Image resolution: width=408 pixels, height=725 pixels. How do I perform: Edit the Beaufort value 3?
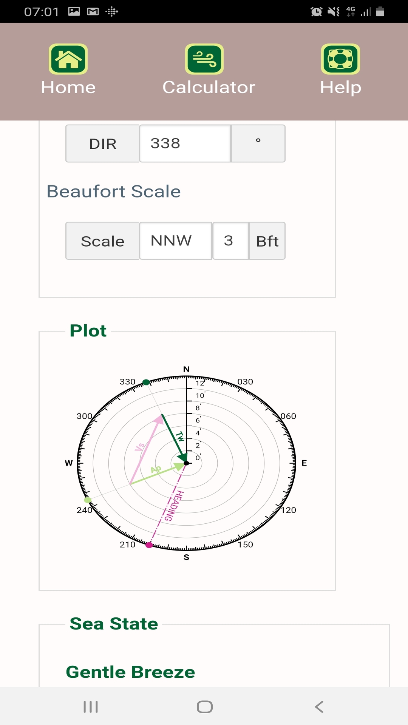(x=230, y=241)
